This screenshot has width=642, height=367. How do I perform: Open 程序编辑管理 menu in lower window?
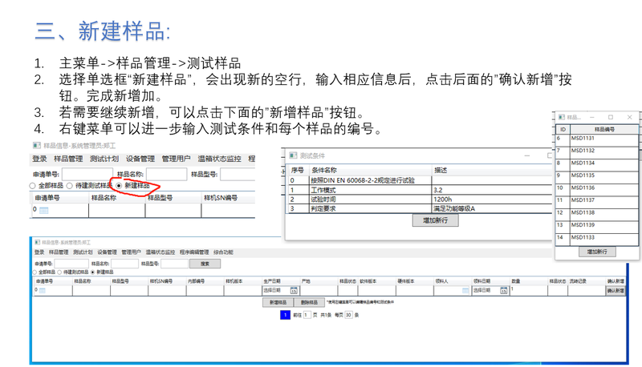pyautogui.click(x=194, y=252)
